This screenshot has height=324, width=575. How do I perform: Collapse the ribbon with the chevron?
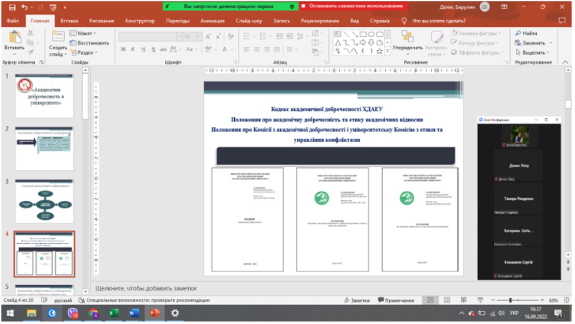coord(565,62)
